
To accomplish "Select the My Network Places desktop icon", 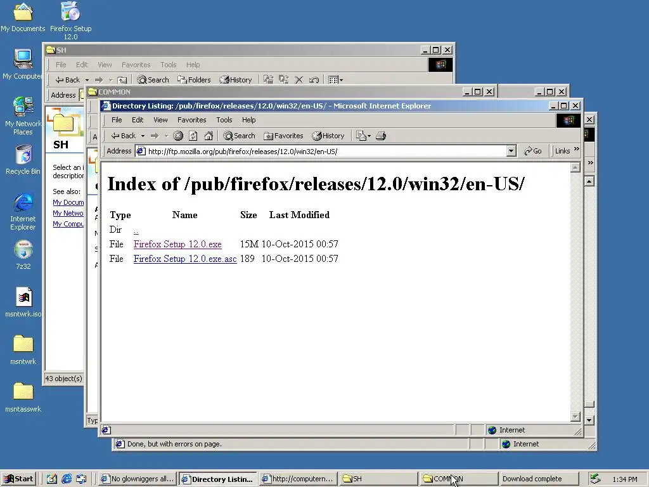I will (x=23, y=116).
